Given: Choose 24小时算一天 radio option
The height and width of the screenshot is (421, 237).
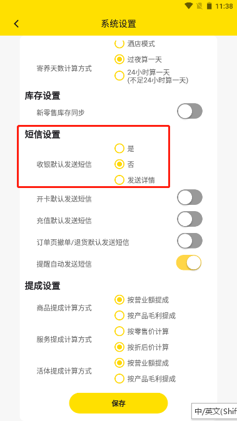Looking at the screenshot, I should [x=119, y=75].
